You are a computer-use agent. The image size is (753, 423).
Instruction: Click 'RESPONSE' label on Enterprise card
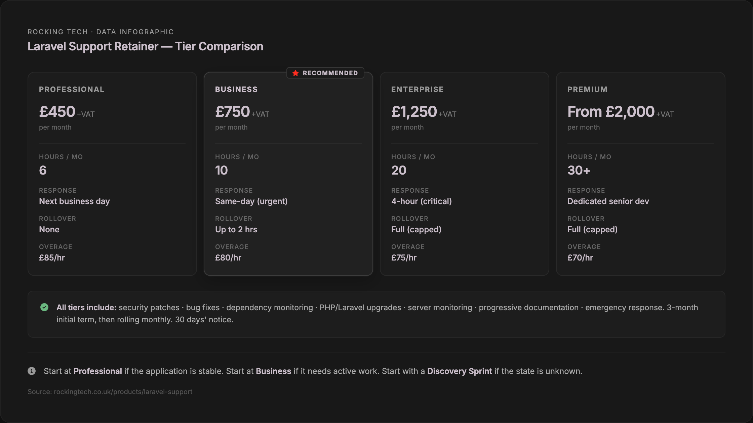click(410, 190)
